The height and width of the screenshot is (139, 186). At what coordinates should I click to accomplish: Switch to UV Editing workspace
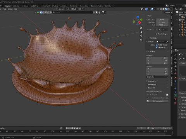pos(34,6)
